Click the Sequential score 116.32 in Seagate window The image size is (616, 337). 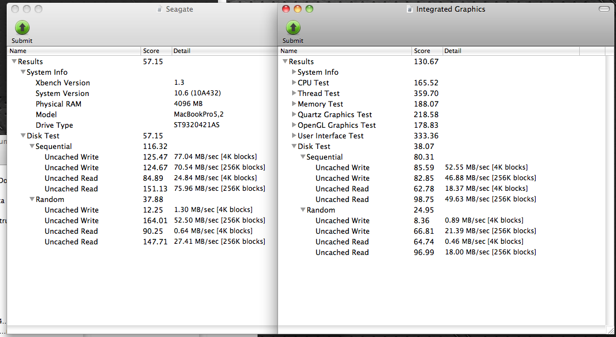click(x=155, y=146)
